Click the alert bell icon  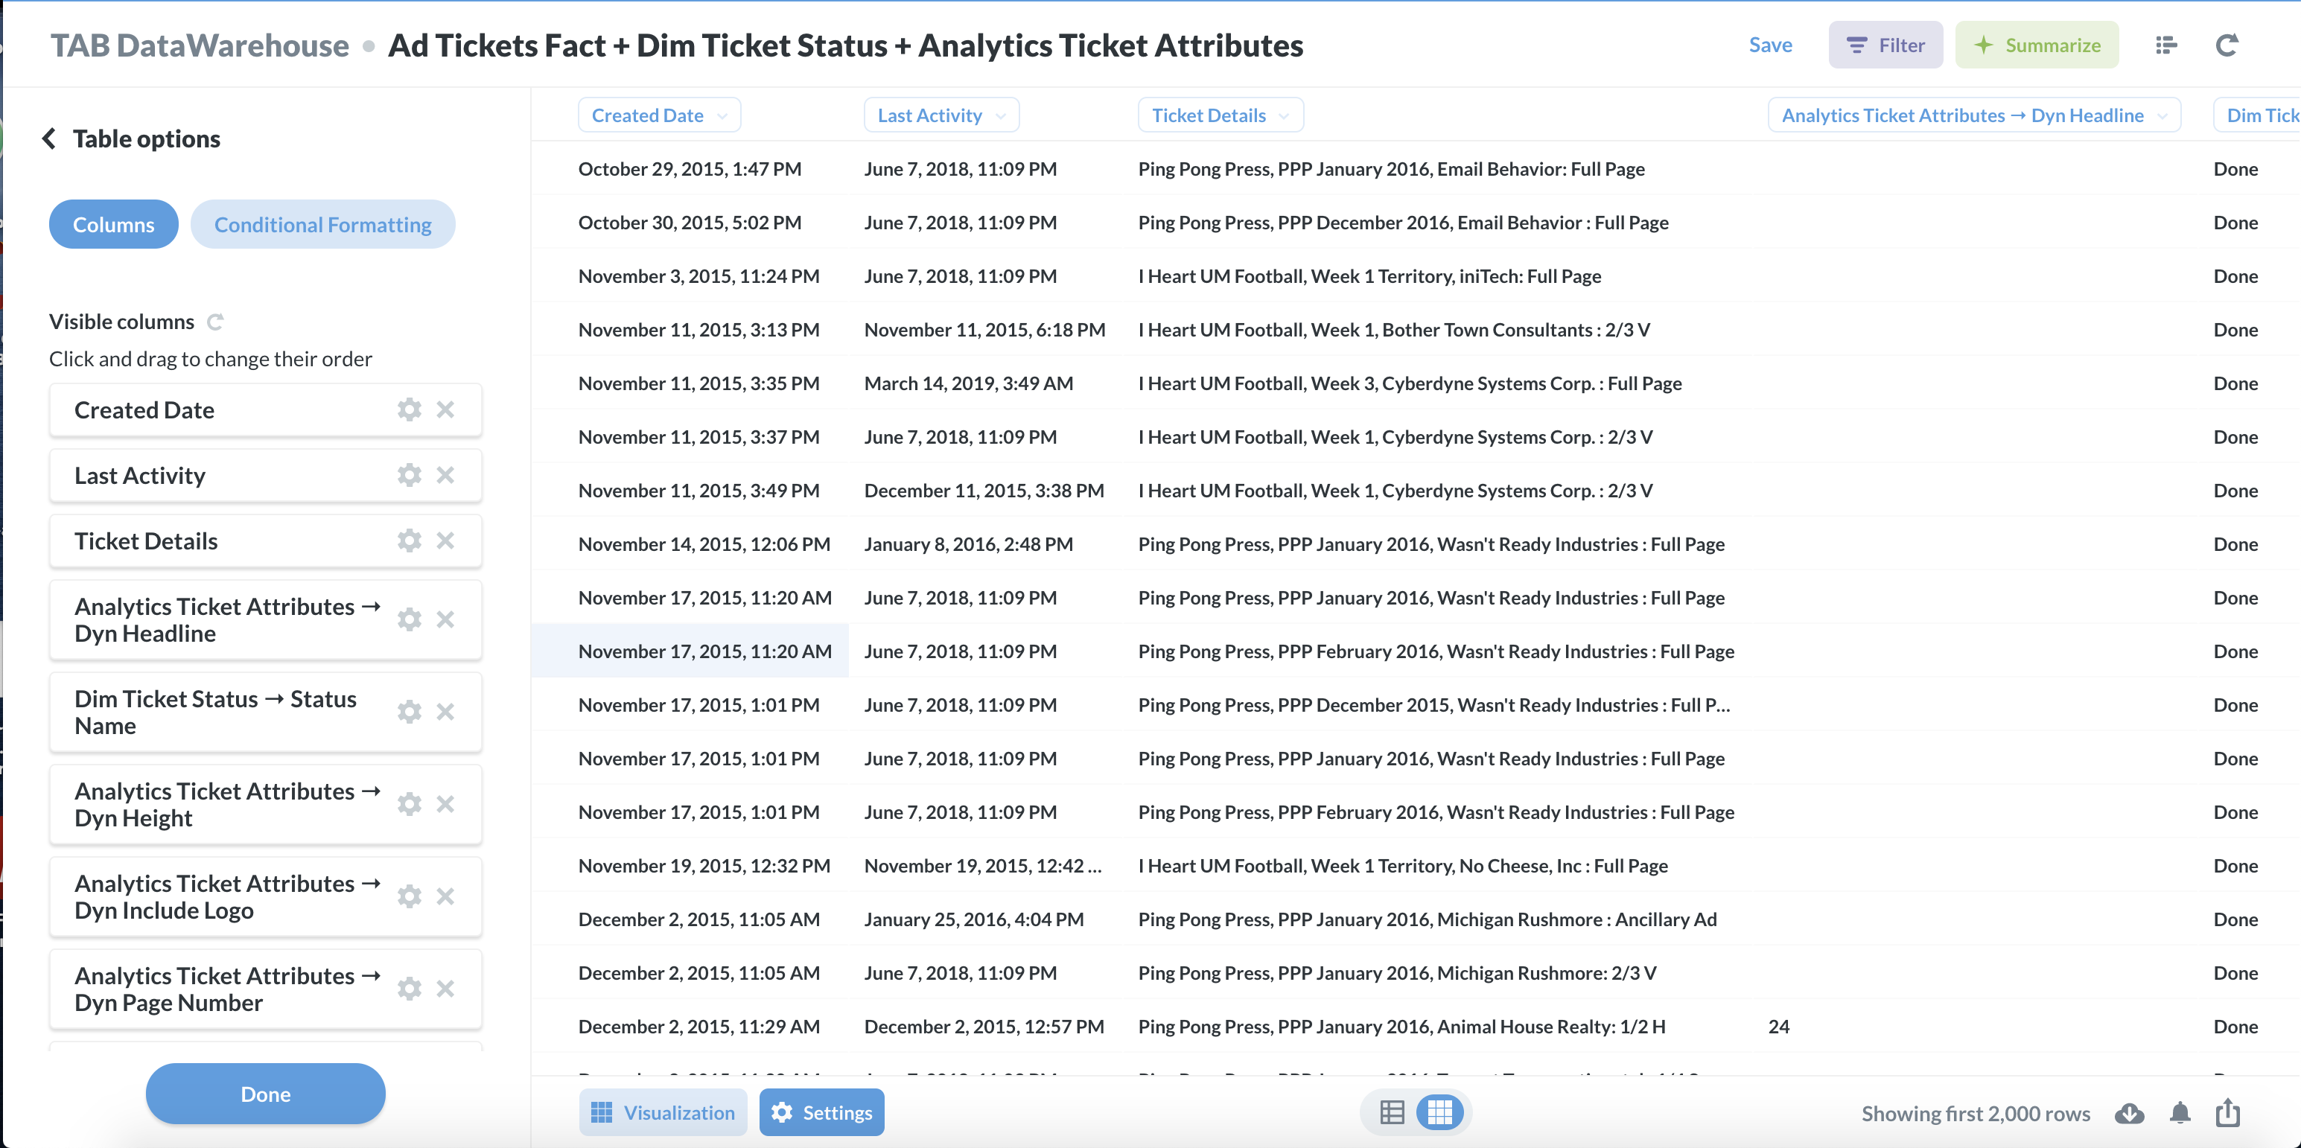pos(2180,1113)
